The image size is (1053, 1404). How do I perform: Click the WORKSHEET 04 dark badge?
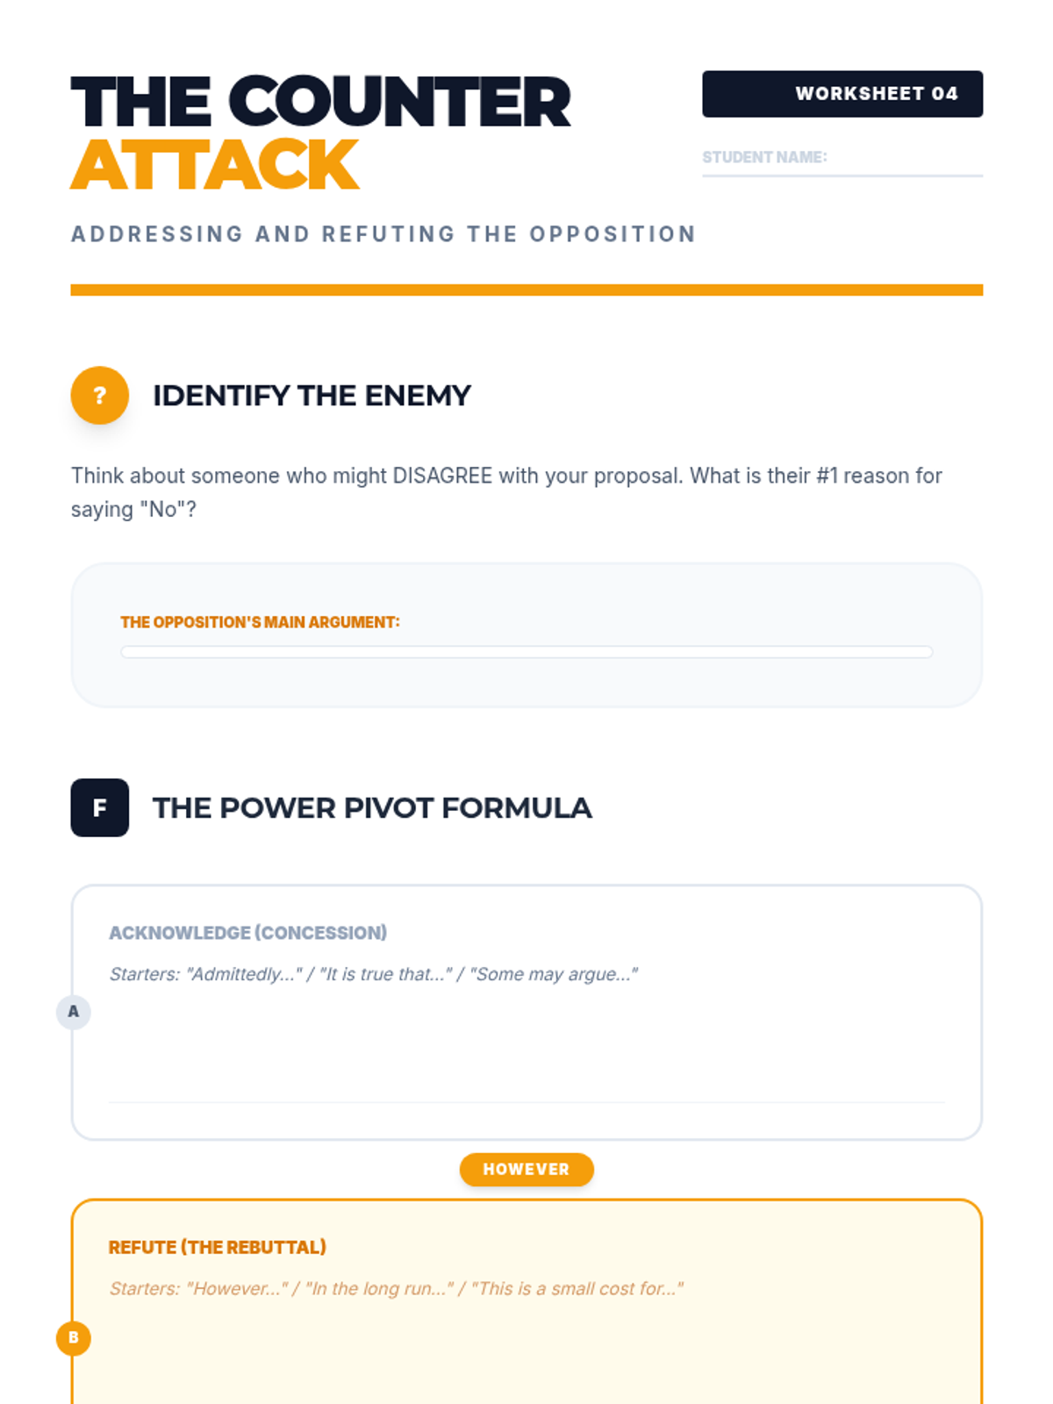[842, 94]
